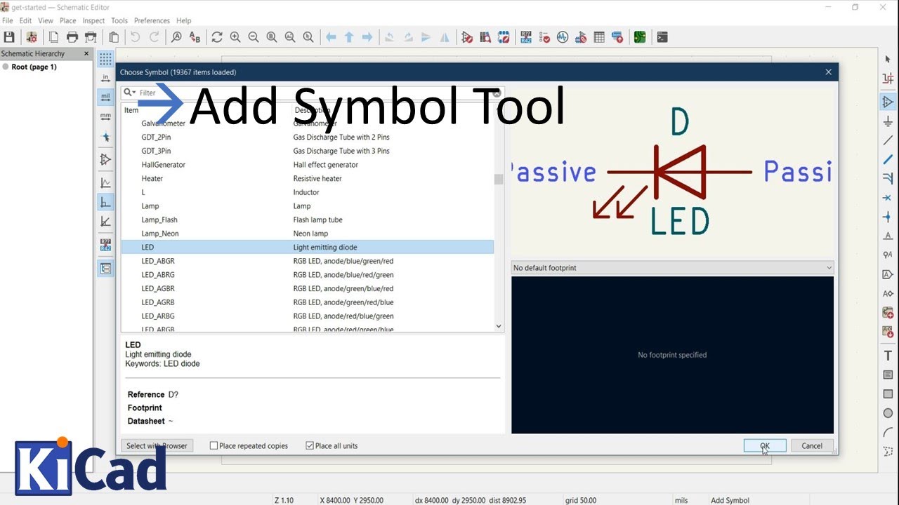Screen dimensions: 899x505
Task: Switch units to inches in left toolbar
Action: pyautogui.click(x=105, y=78)
